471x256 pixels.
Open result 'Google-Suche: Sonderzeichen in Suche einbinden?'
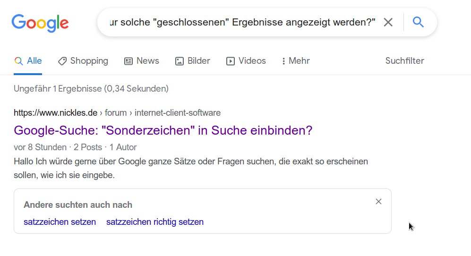coord(163,130)
